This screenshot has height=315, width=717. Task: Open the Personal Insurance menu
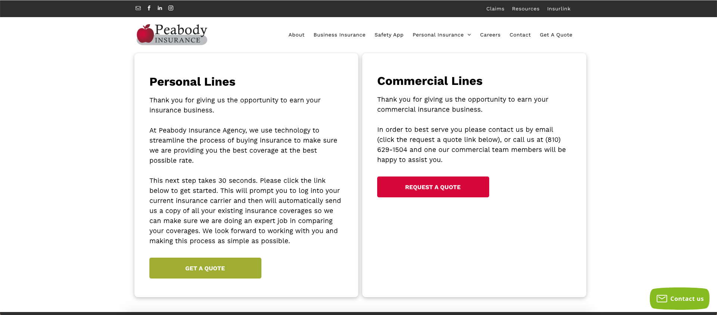click(x=438, y=35)
